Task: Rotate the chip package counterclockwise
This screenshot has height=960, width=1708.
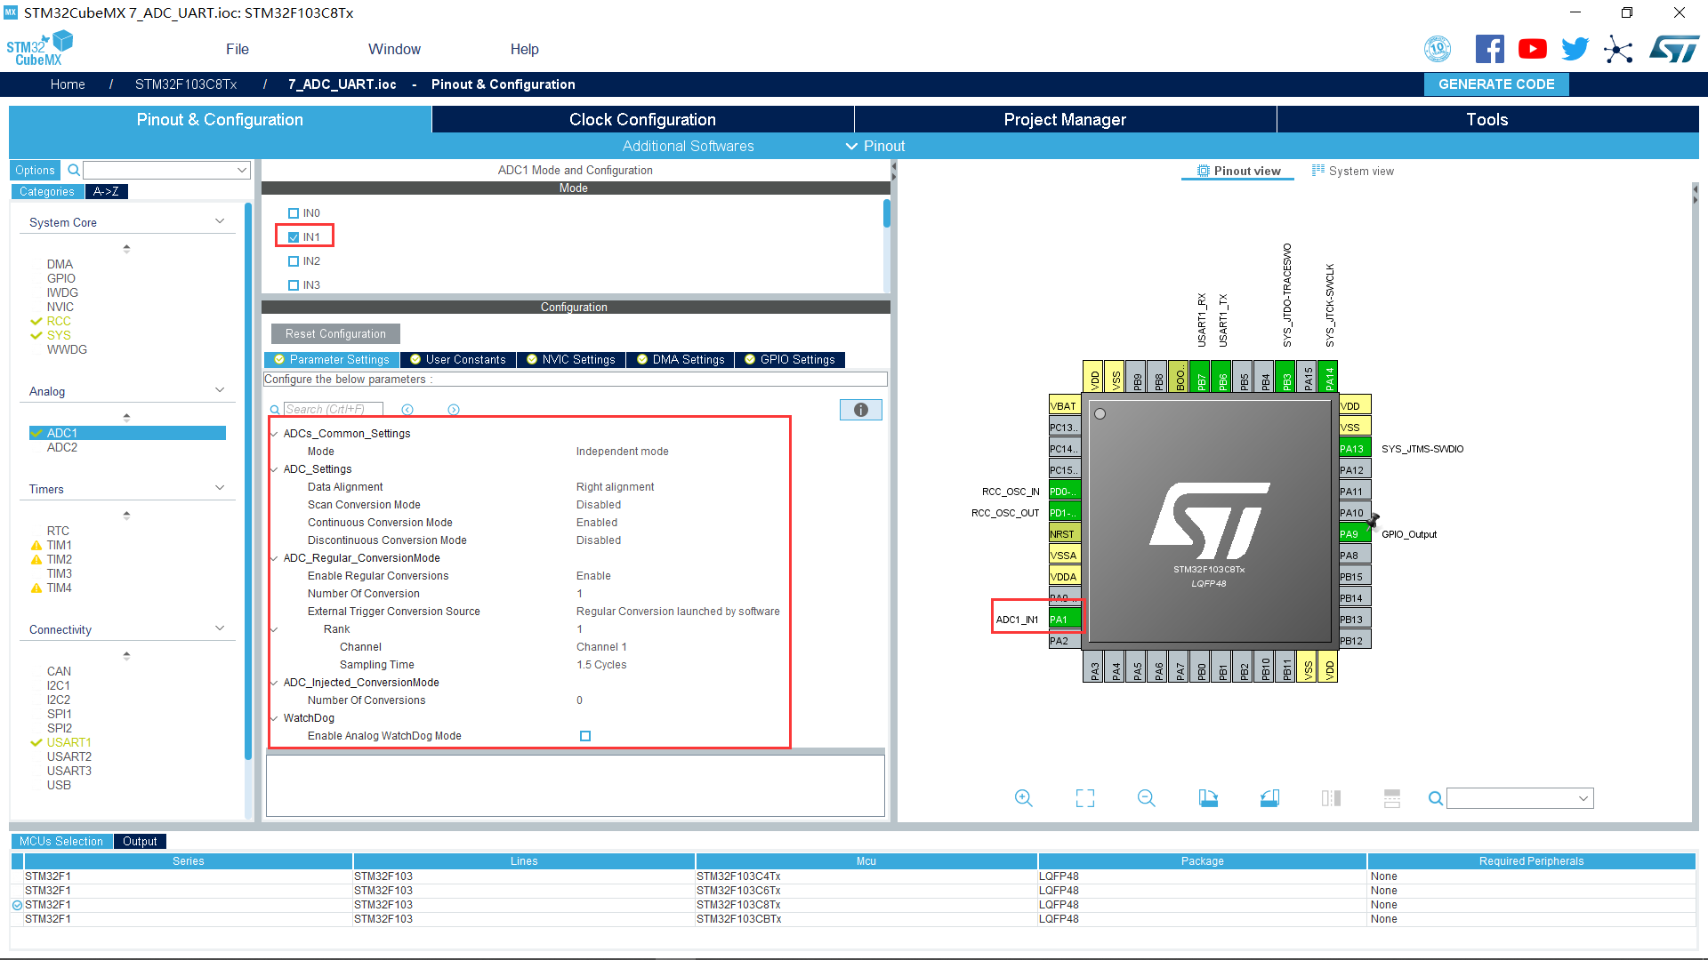Action: pyautogui.click(x=1269, y=798)
